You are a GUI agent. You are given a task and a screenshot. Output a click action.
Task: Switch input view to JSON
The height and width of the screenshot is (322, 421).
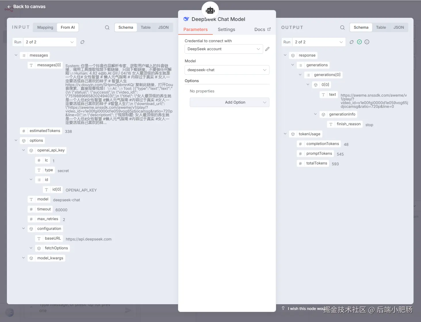point(163,28)
